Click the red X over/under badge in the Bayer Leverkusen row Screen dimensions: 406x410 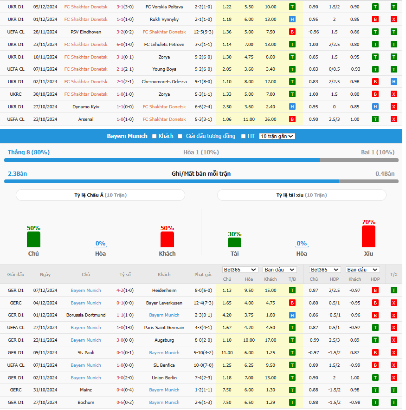pyautogui.click(x=394, y=303)
